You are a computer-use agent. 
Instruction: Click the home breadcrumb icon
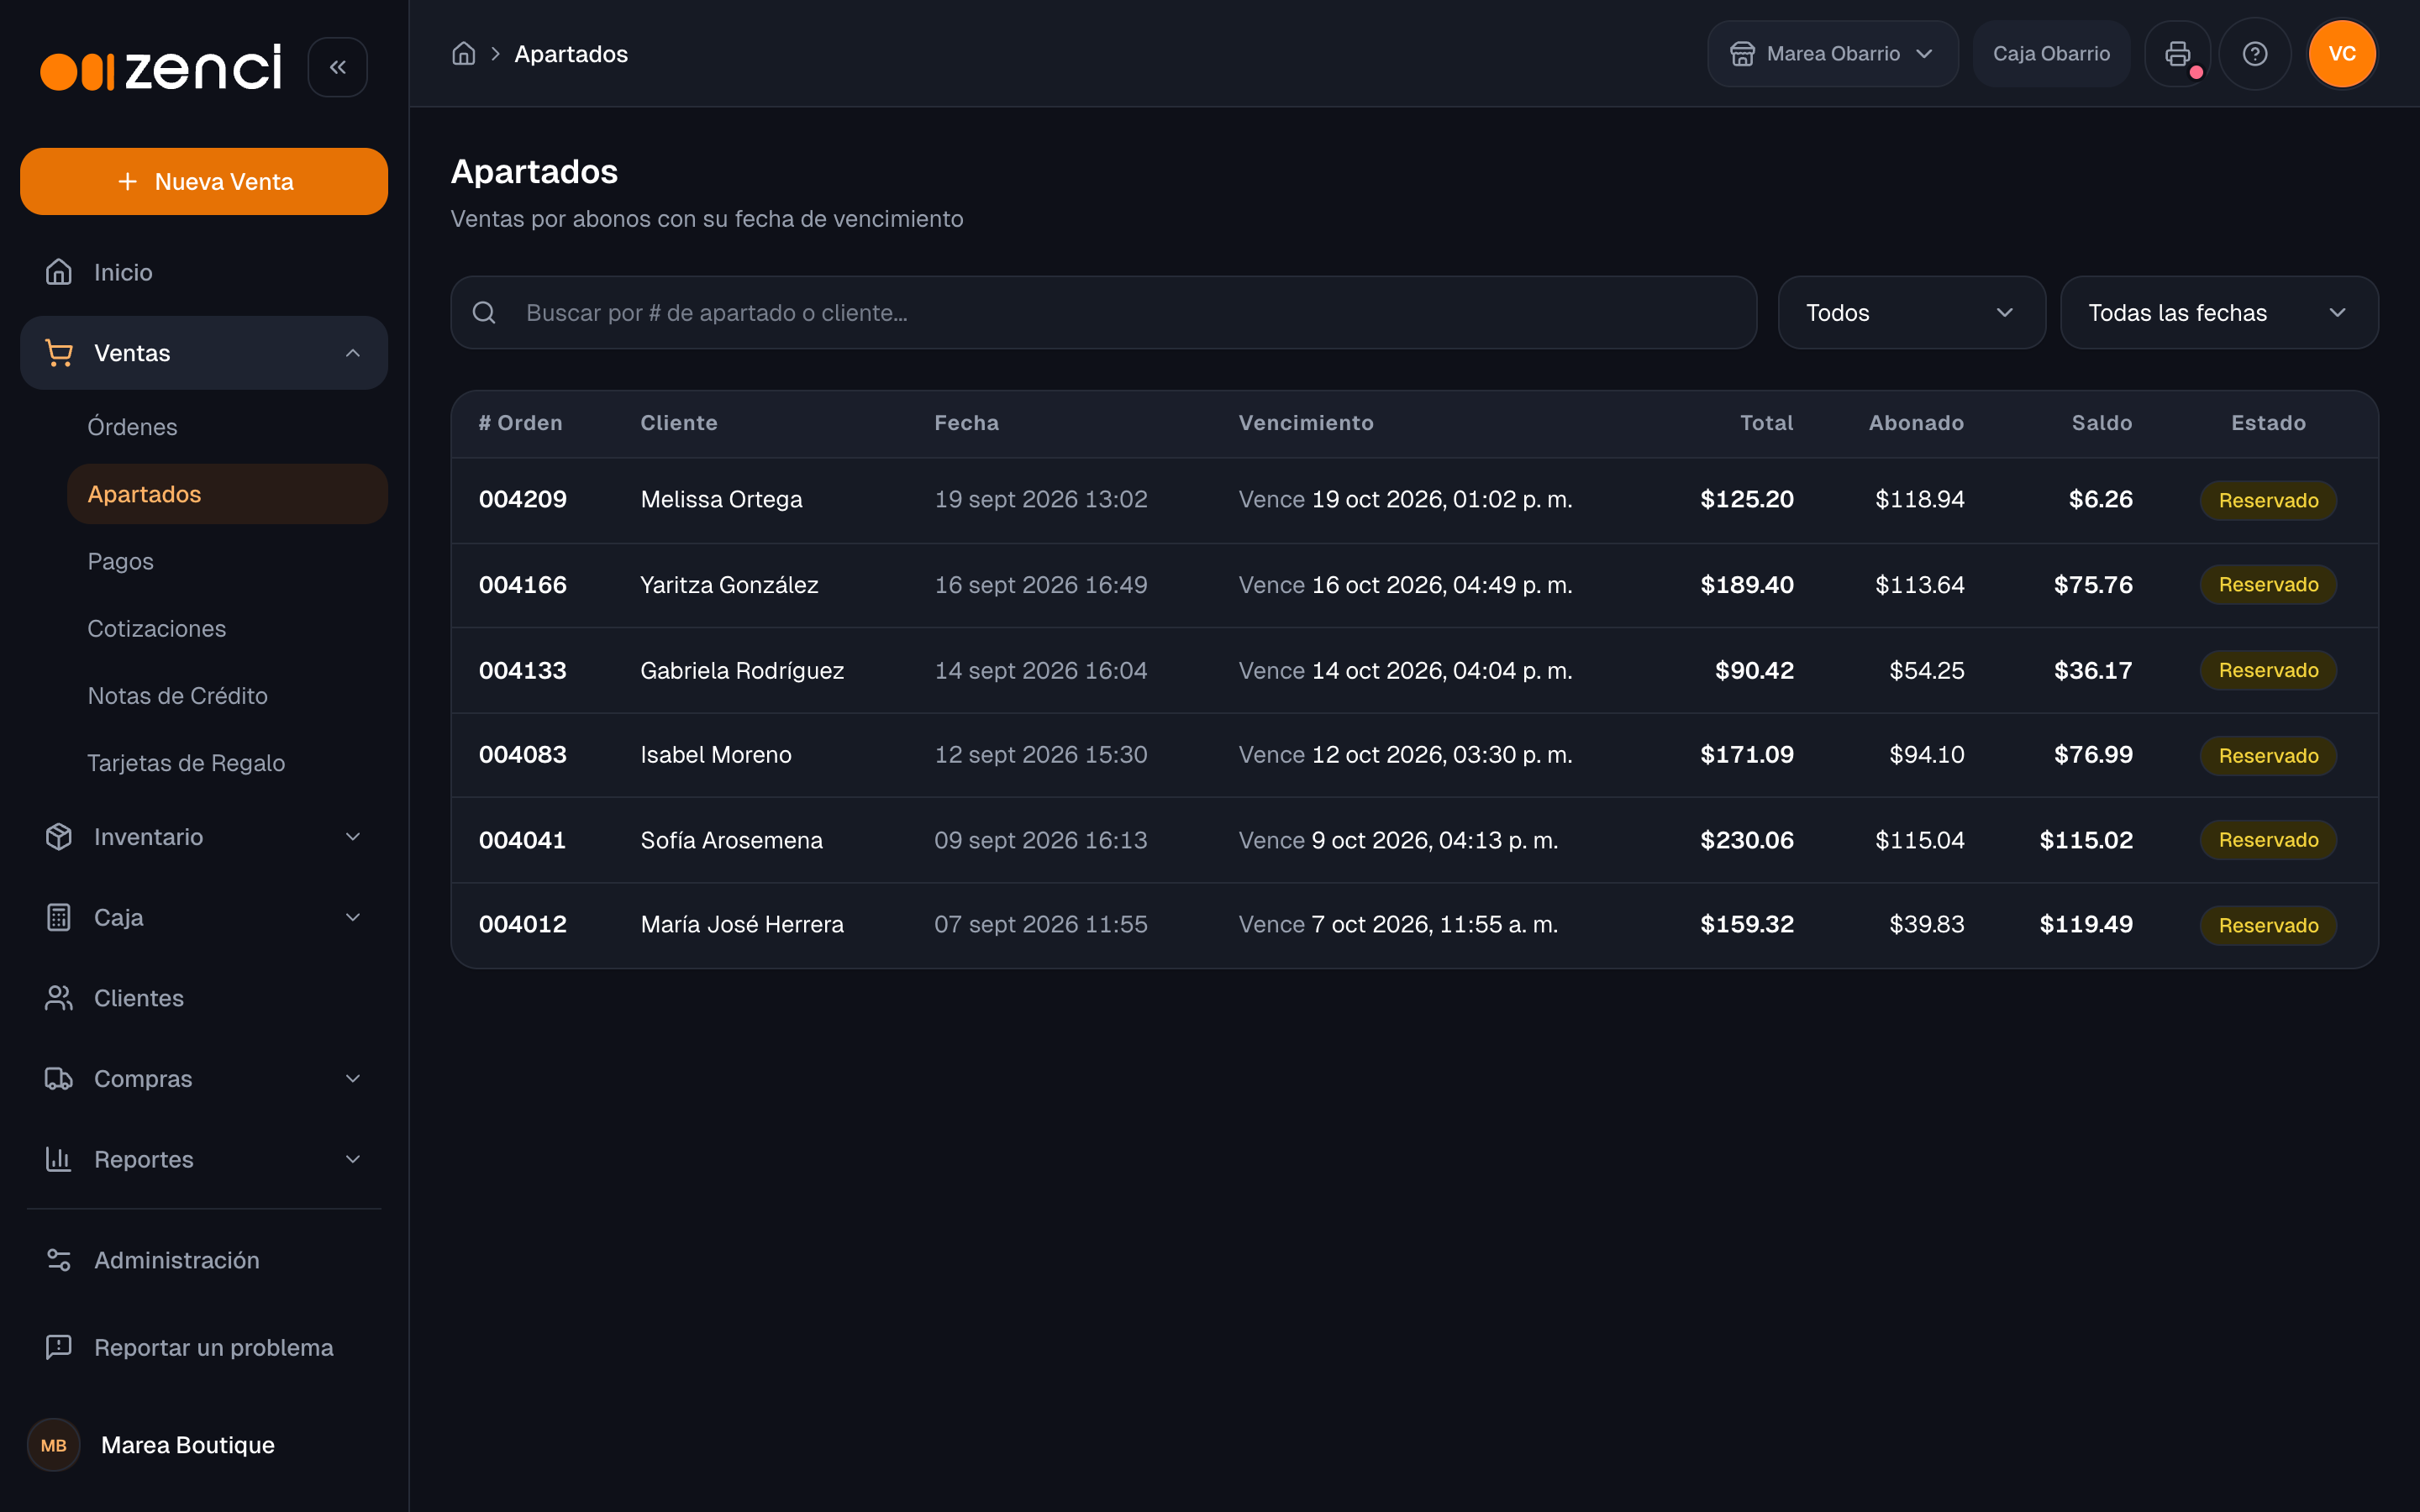[x=464, y=54]
